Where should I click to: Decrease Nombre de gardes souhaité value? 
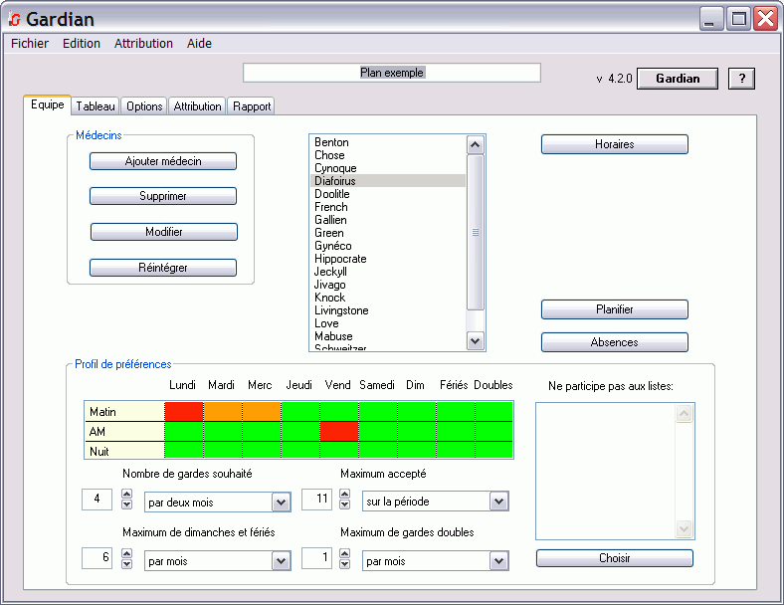(127, 504)
